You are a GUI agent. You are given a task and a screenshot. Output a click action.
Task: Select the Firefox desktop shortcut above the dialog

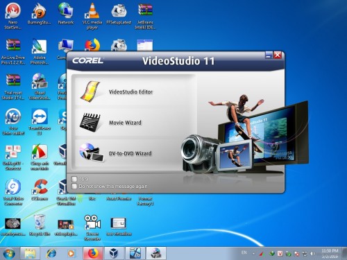(x=92, y=45)
